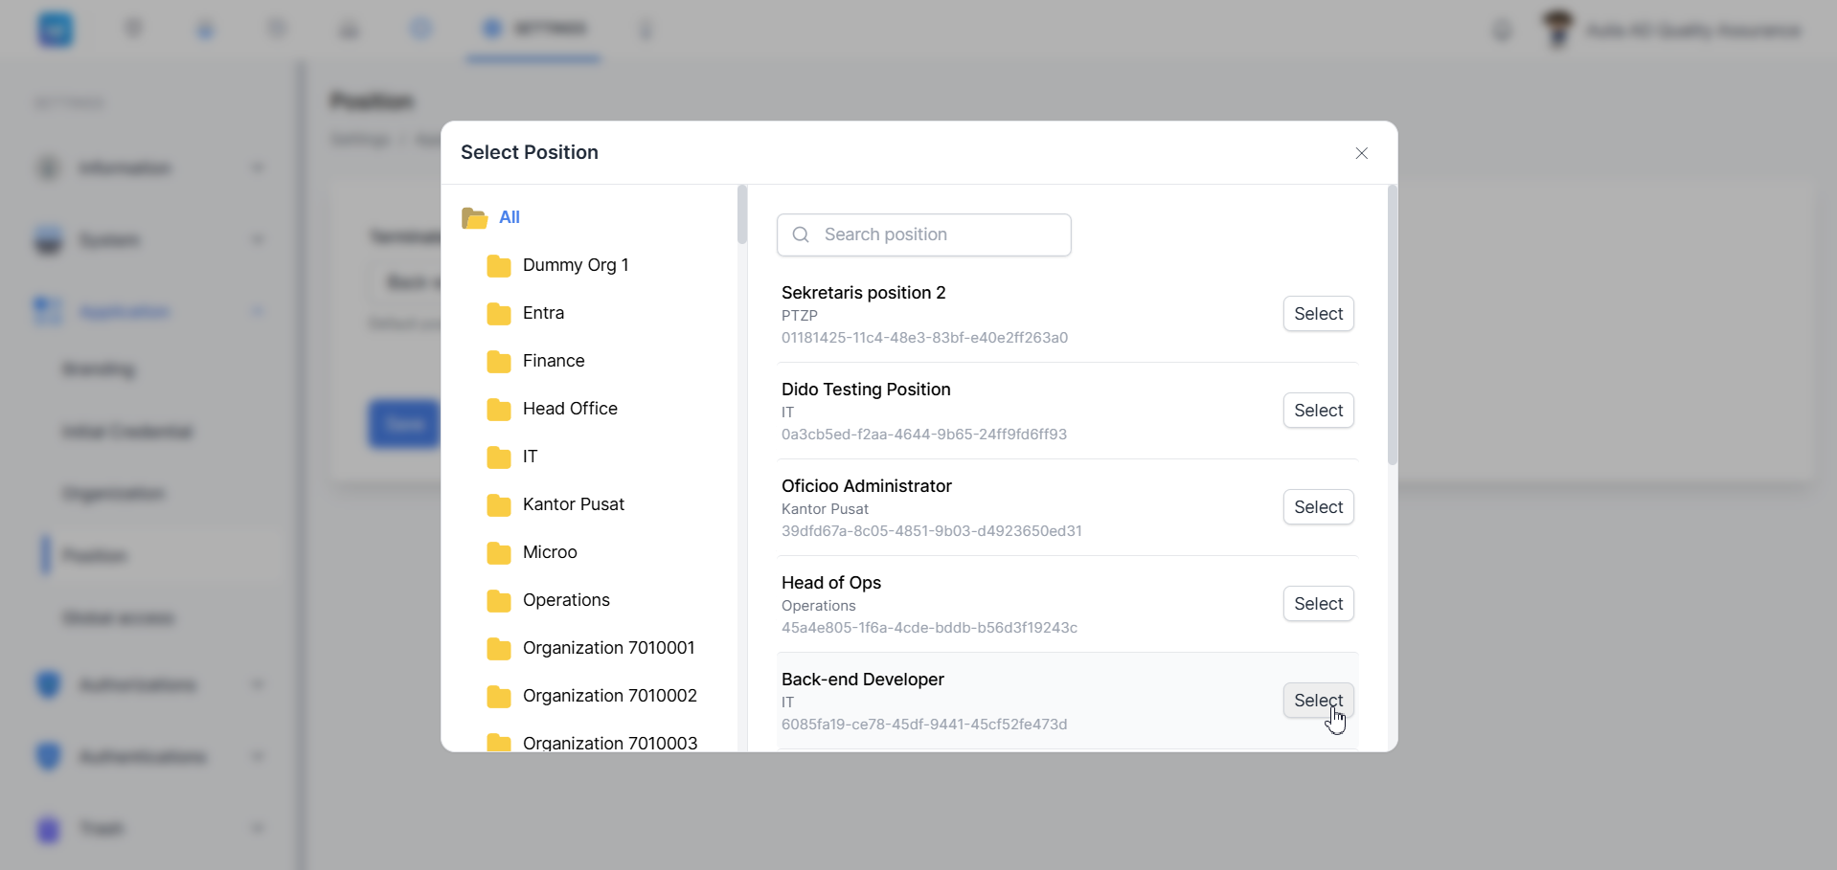The width and height of the screenshot is (1837, 870).
Task: Open the All folder icon
Action: [474, 218]
